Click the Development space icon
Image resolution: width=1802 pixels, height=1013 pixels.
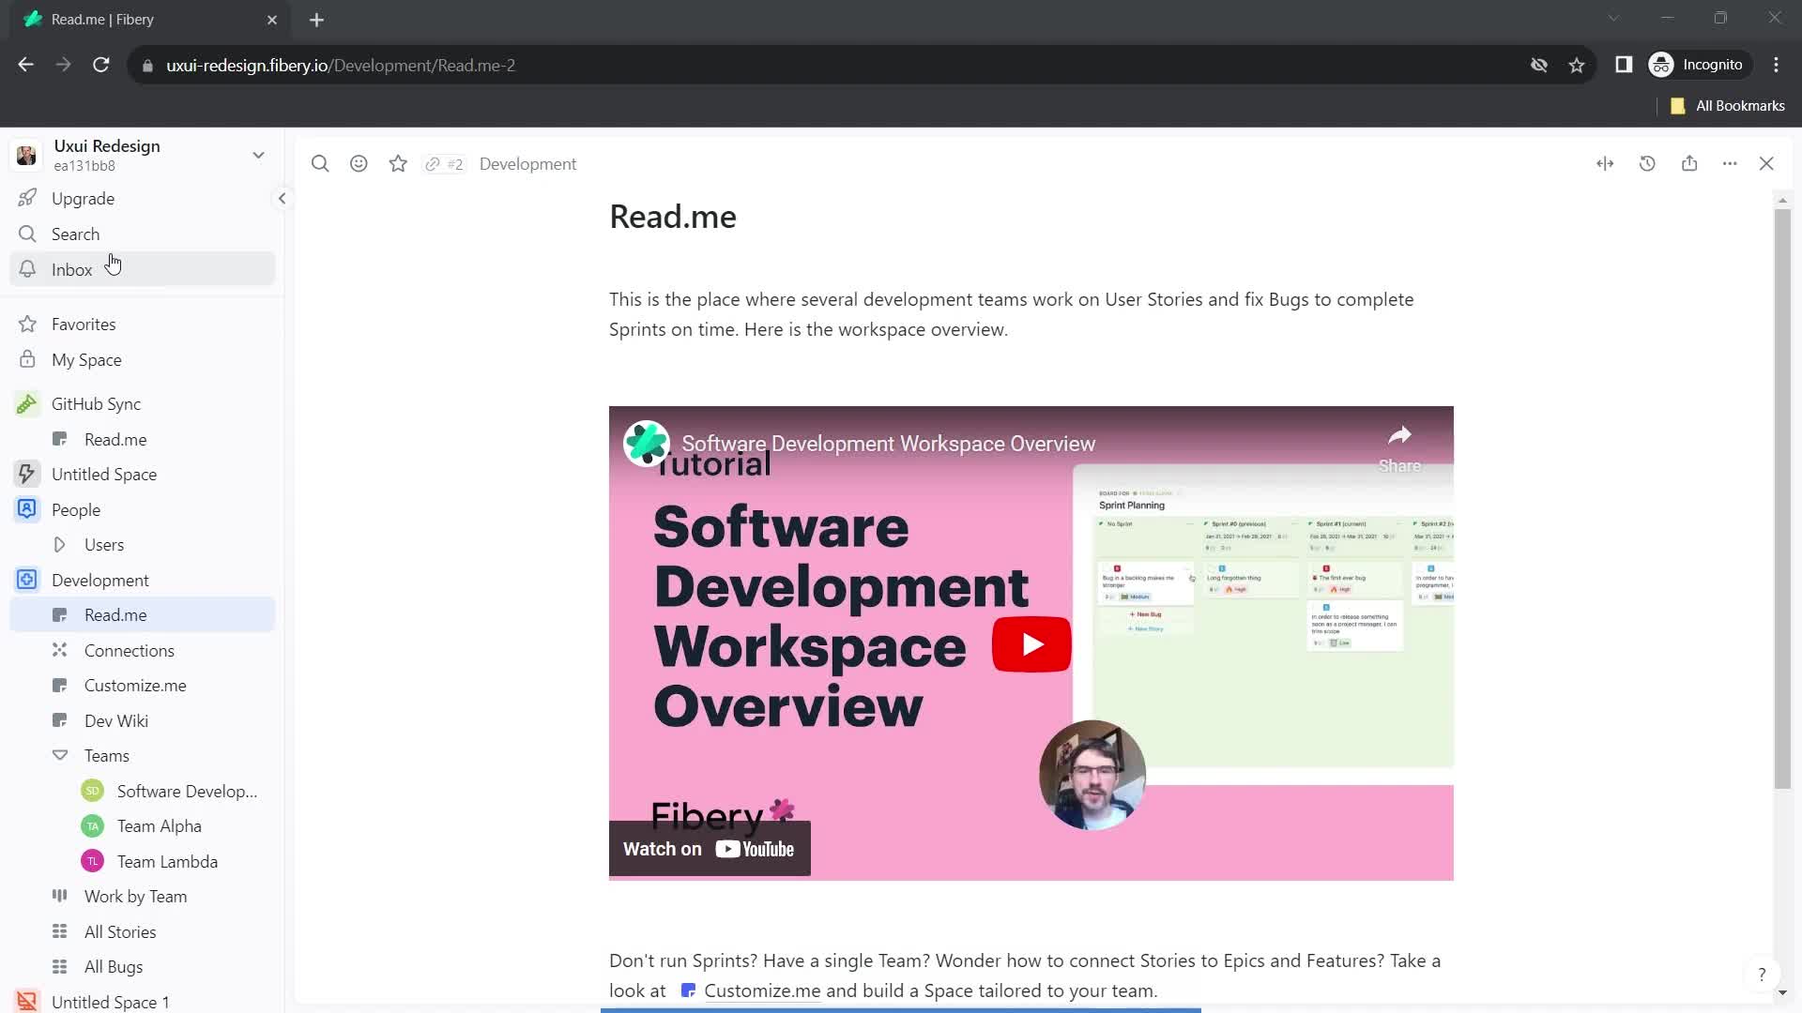coord(27,579)
